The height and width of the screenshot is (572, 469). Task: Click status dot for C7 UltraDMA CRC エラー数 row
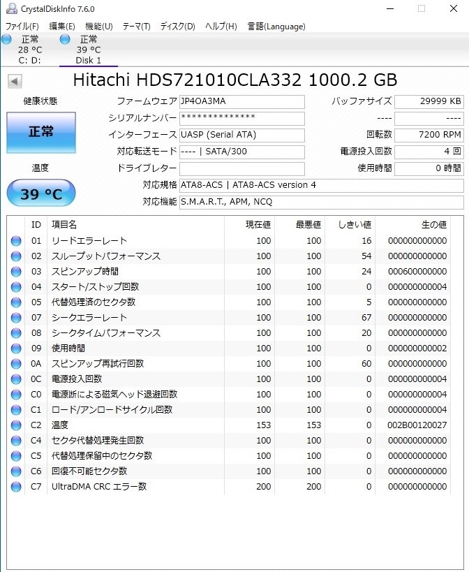(x=16, y=486)
